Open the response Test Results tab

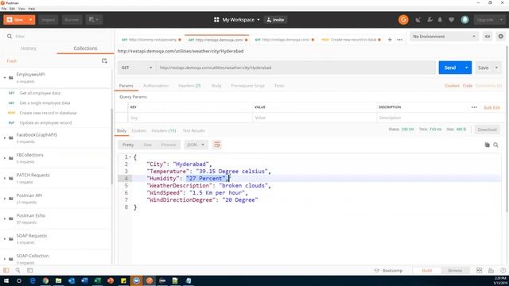(193, 130)
